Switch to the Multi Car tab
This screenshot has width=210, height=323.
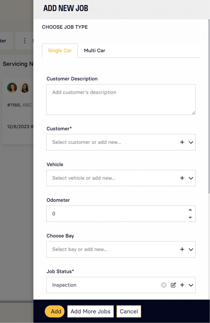tap(94, 50)
